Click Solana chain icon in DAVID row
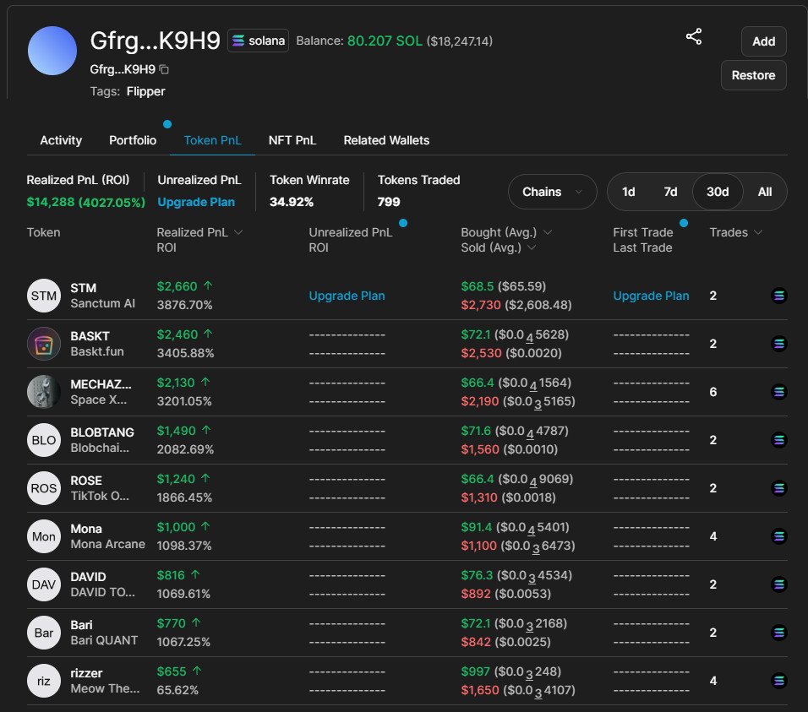The height and width of the screenshot is (712, 808). click(779, 584)
